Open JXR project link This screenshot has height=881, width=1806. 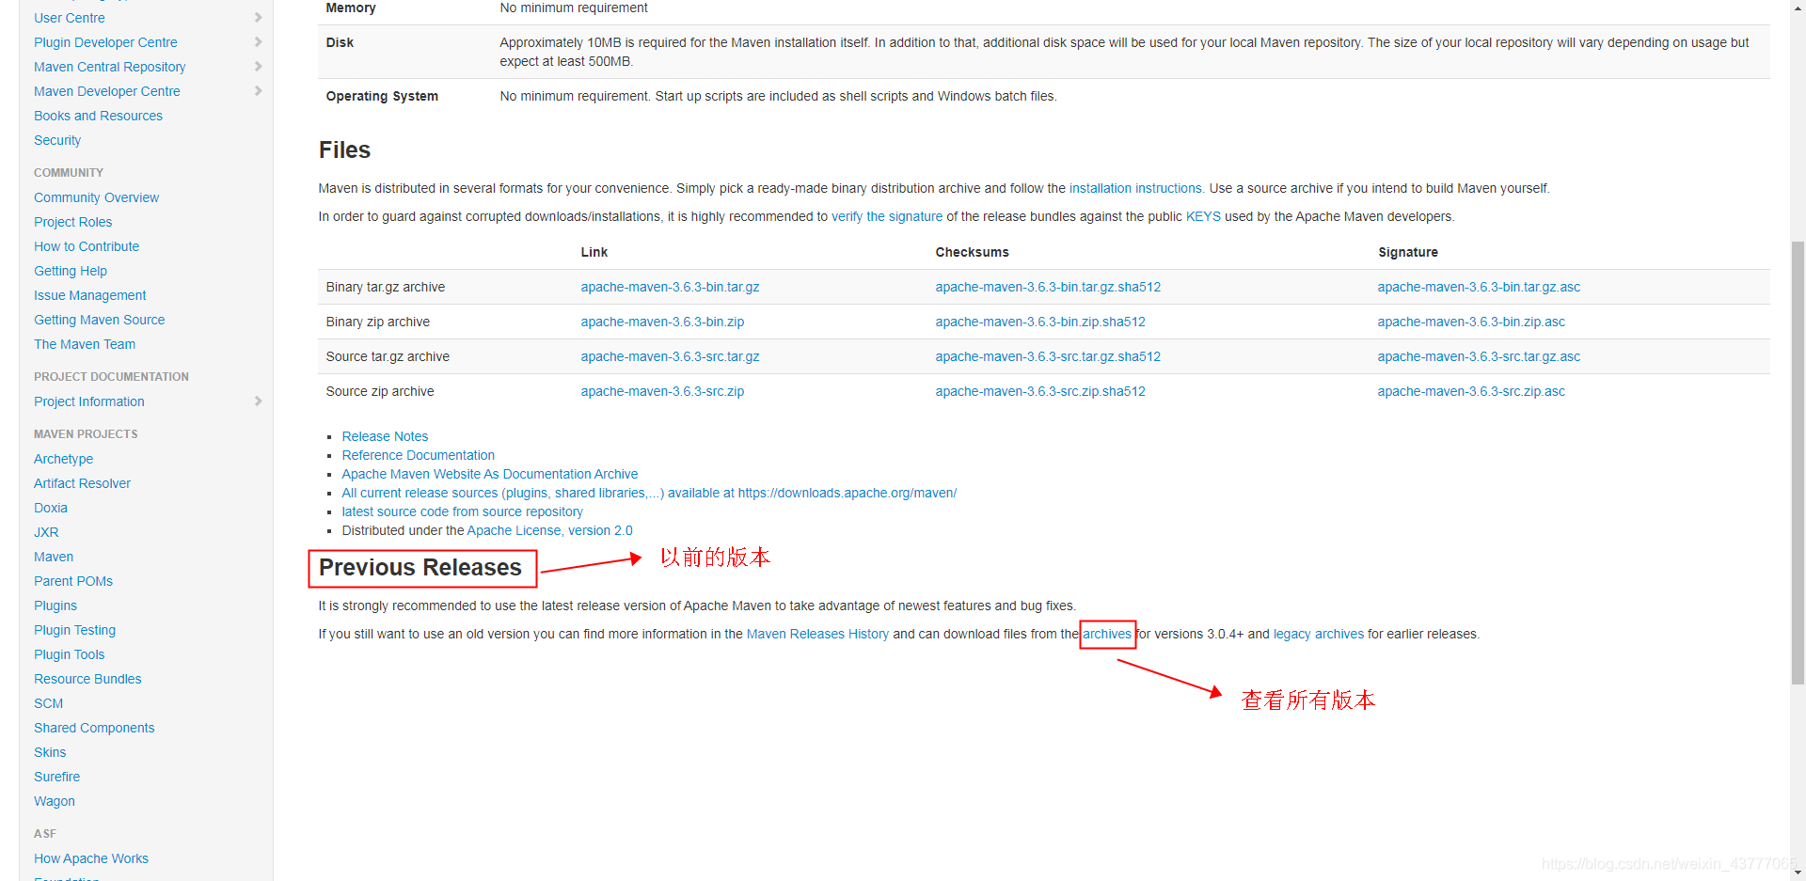tap(46, 532)
